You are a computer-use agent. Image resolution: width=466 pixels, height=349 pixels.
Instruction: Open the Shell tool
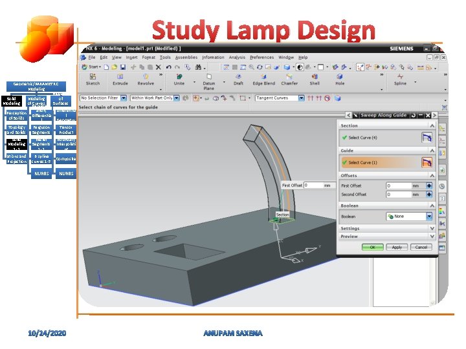315,79
